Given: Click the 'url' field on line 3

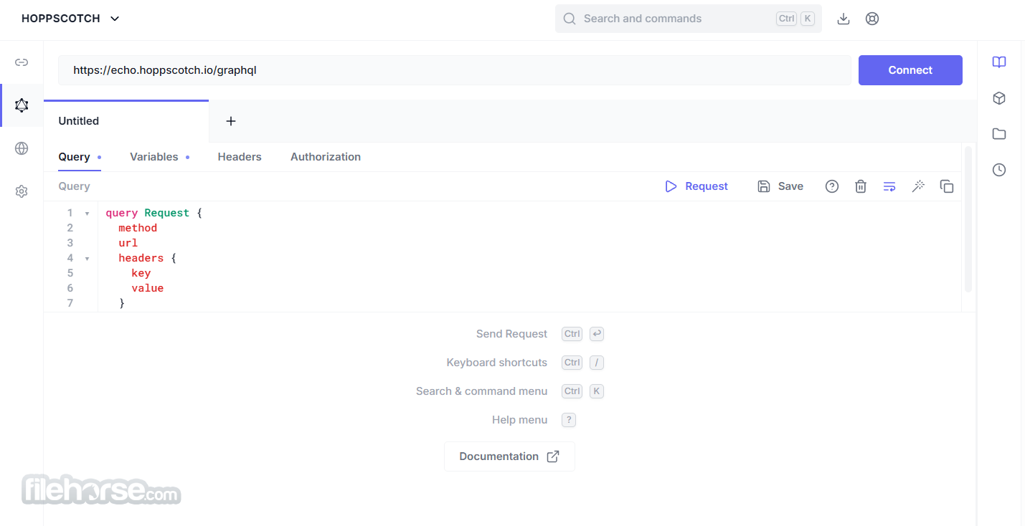Looking at the screenshot, I should point(128,243).
